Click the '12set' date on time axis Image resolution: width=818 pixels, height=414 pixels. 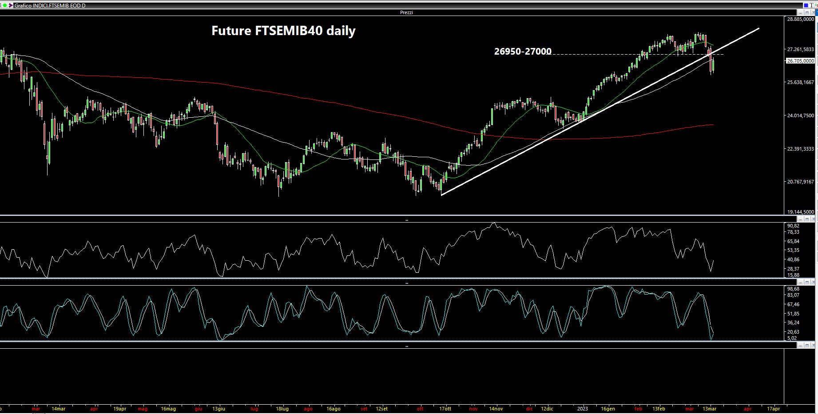(x=381, y=409)
